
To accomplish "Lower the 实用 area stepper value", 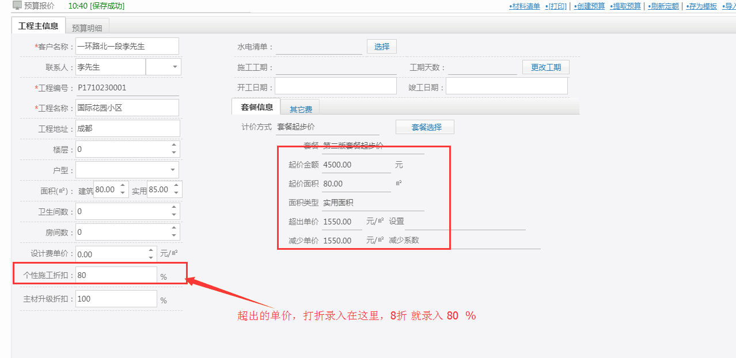I will click(x=176, y=193).
